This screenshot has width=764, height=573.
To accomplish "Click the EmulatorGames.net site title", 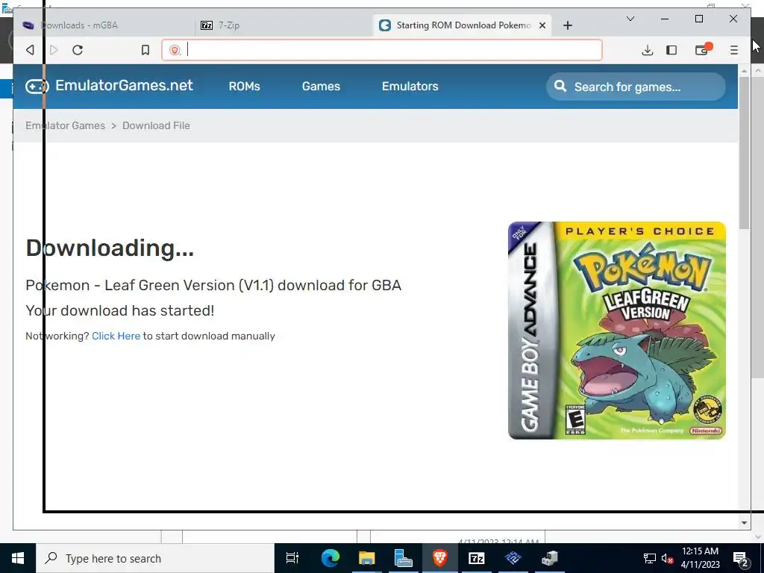I will click(x=125, y=86).
